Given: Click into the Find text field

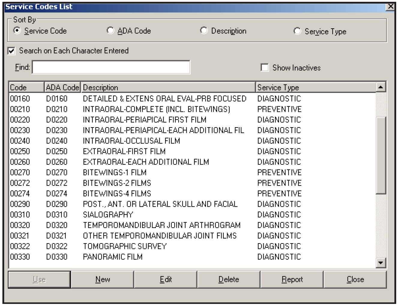Looking at the screenshot, I should 111,67.
